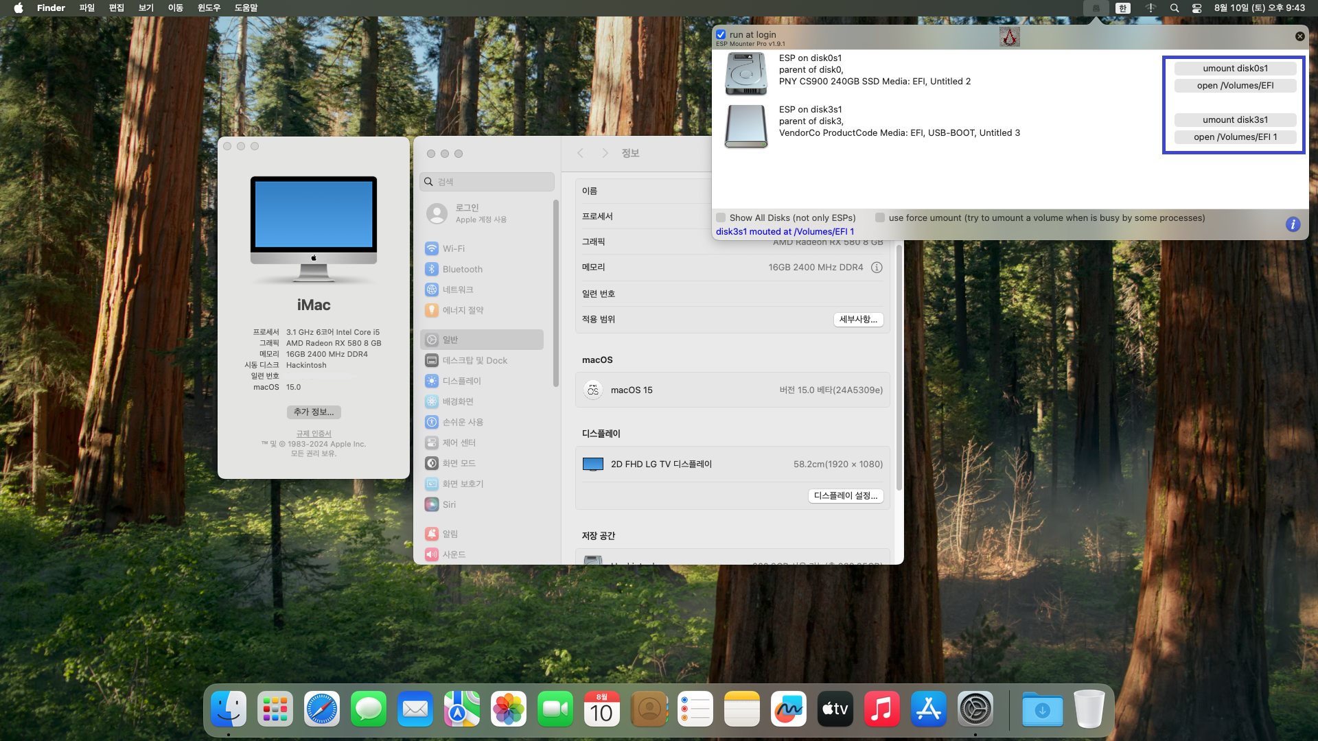Click disk0s1 internal drive icon
This screenshot has width=1318, height=741.
(x=746, y=73)
